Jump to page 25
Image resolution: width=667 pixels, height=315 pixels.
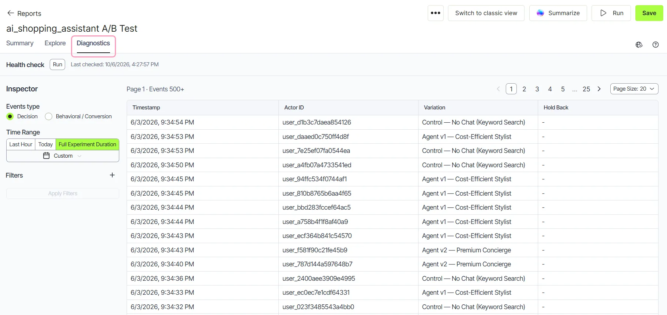586,89
